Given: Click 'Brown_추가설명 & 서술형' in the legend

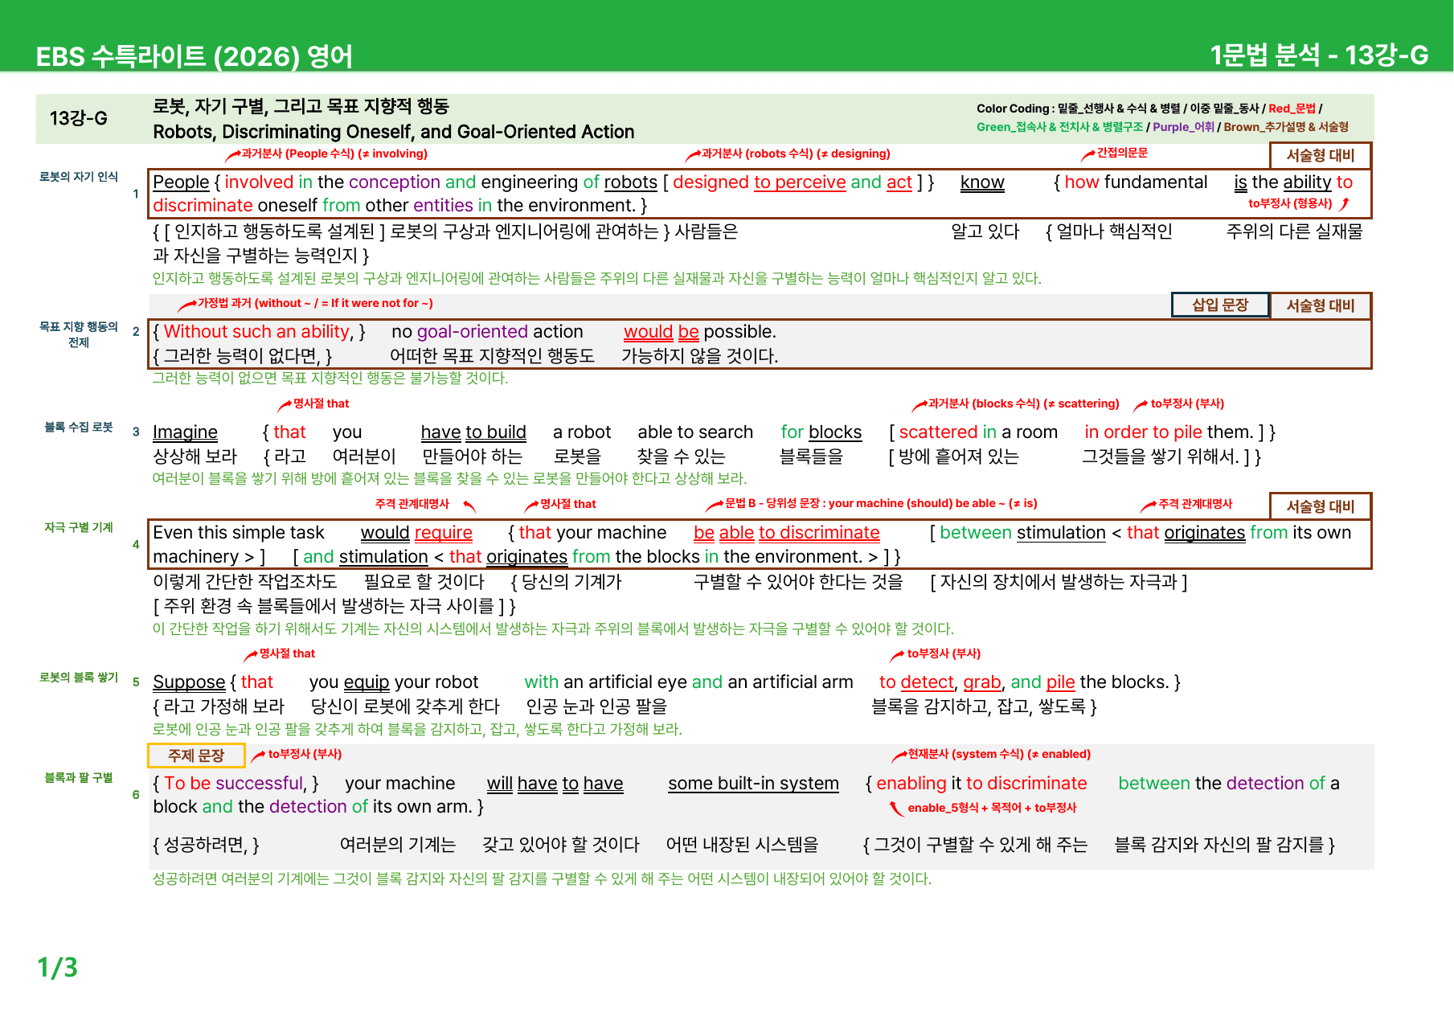Looking at the screenshot, I should tap(1286, 127).
